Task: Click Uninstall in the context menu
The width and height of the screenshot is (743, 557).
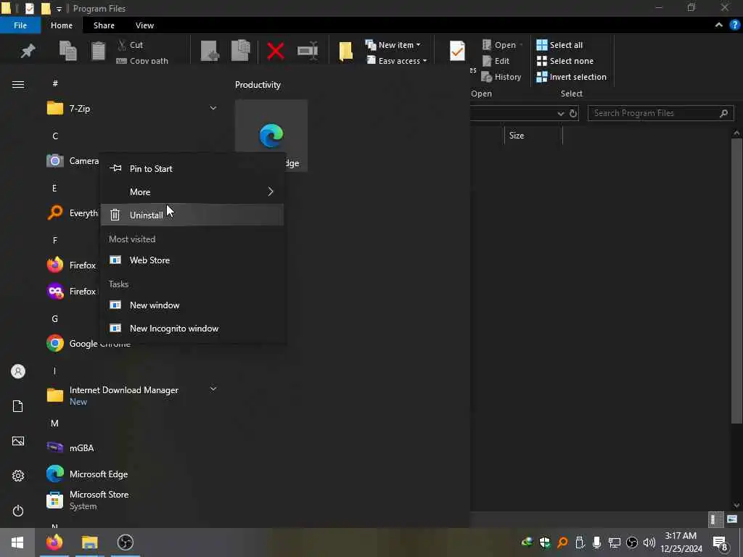Action: coord(192,215)
